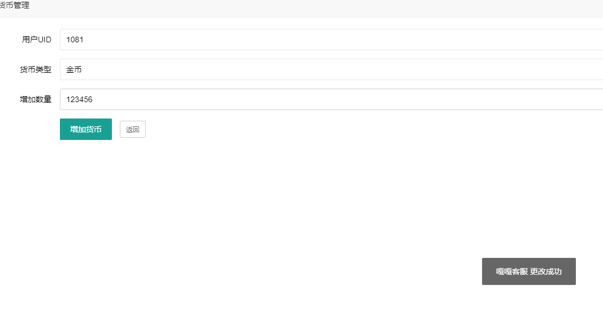Click the 123456 quantity value
Screen dimensions: 603x316
point(79,99)
